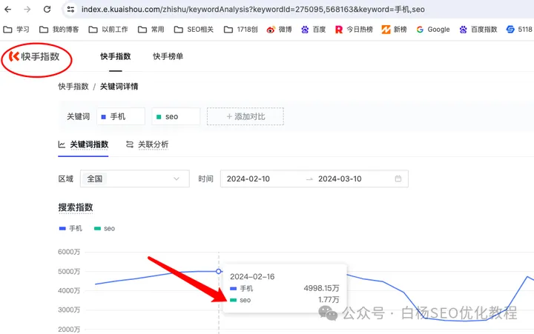Click the calendar icon in the date range
The width and height of the screenshot is (534, 334).
[398, 178]
